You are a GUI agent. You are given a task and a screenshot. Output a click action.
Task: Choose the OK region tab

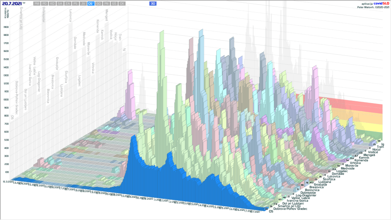pos(121,3)
